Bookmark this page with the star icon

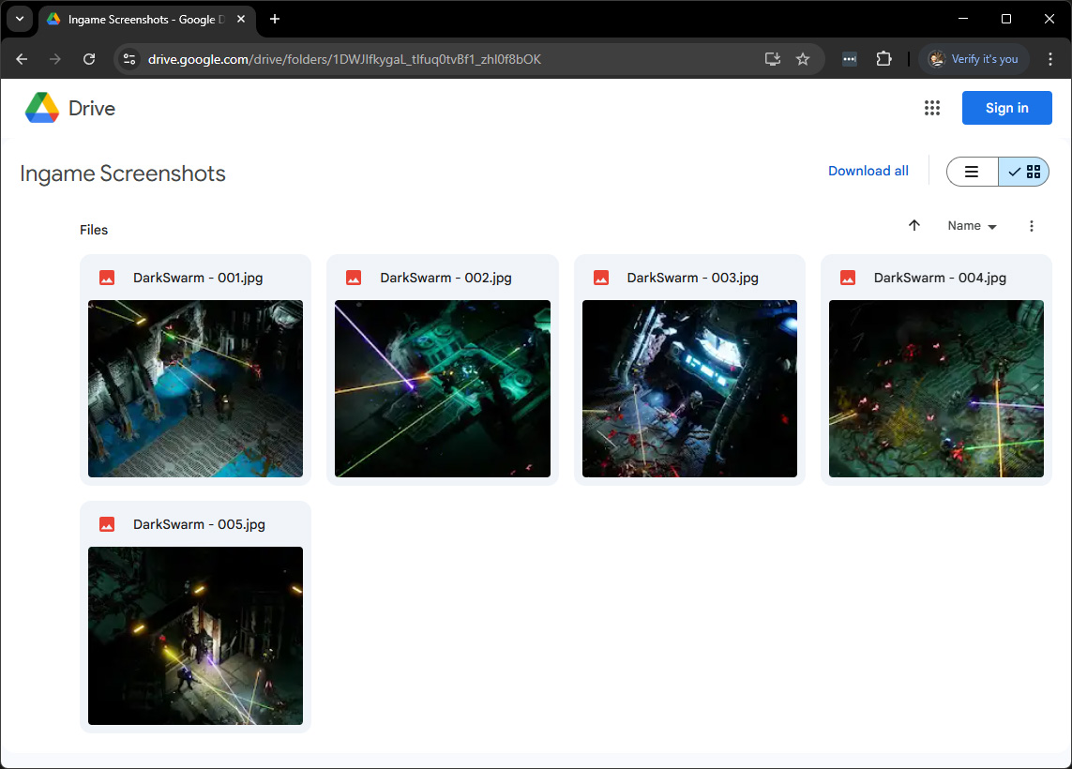(x=803, y=59)
